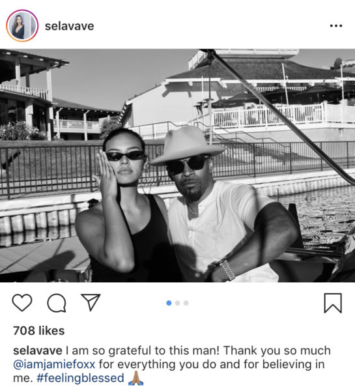Screen dimensions: 355x391
Task: Open the selavave username in post header
Action: point(69,26)
